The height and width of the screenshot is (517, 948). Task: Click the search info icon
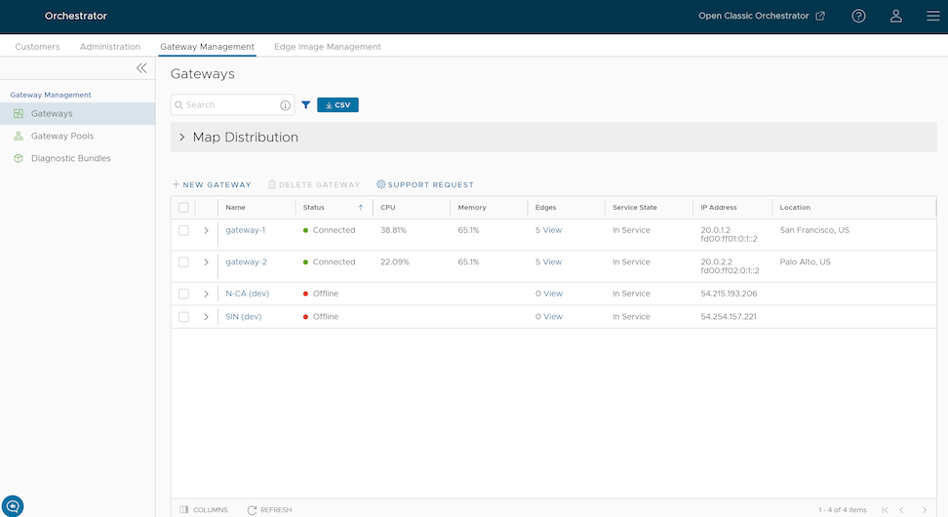286,105
